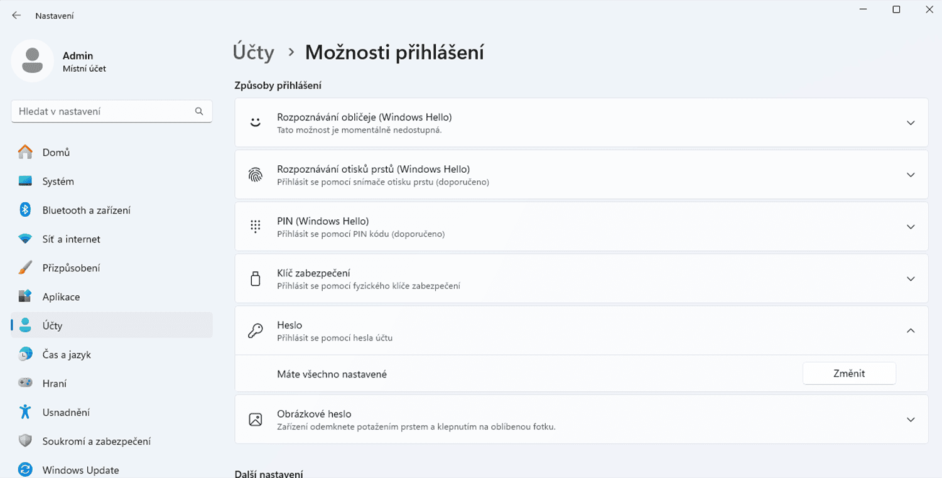
Task: Click the back arrow in the title bar
Action: click(16, 16)
